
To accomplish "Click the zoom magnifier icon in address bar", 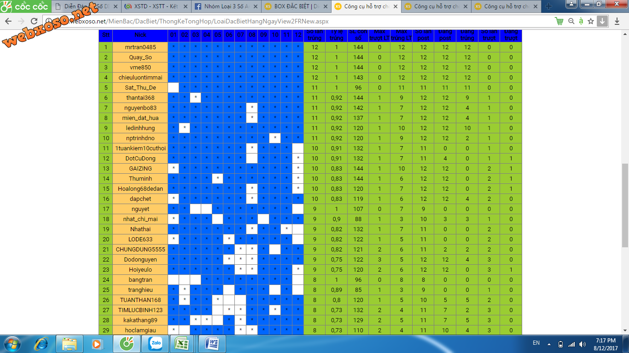I will [571, 21].
